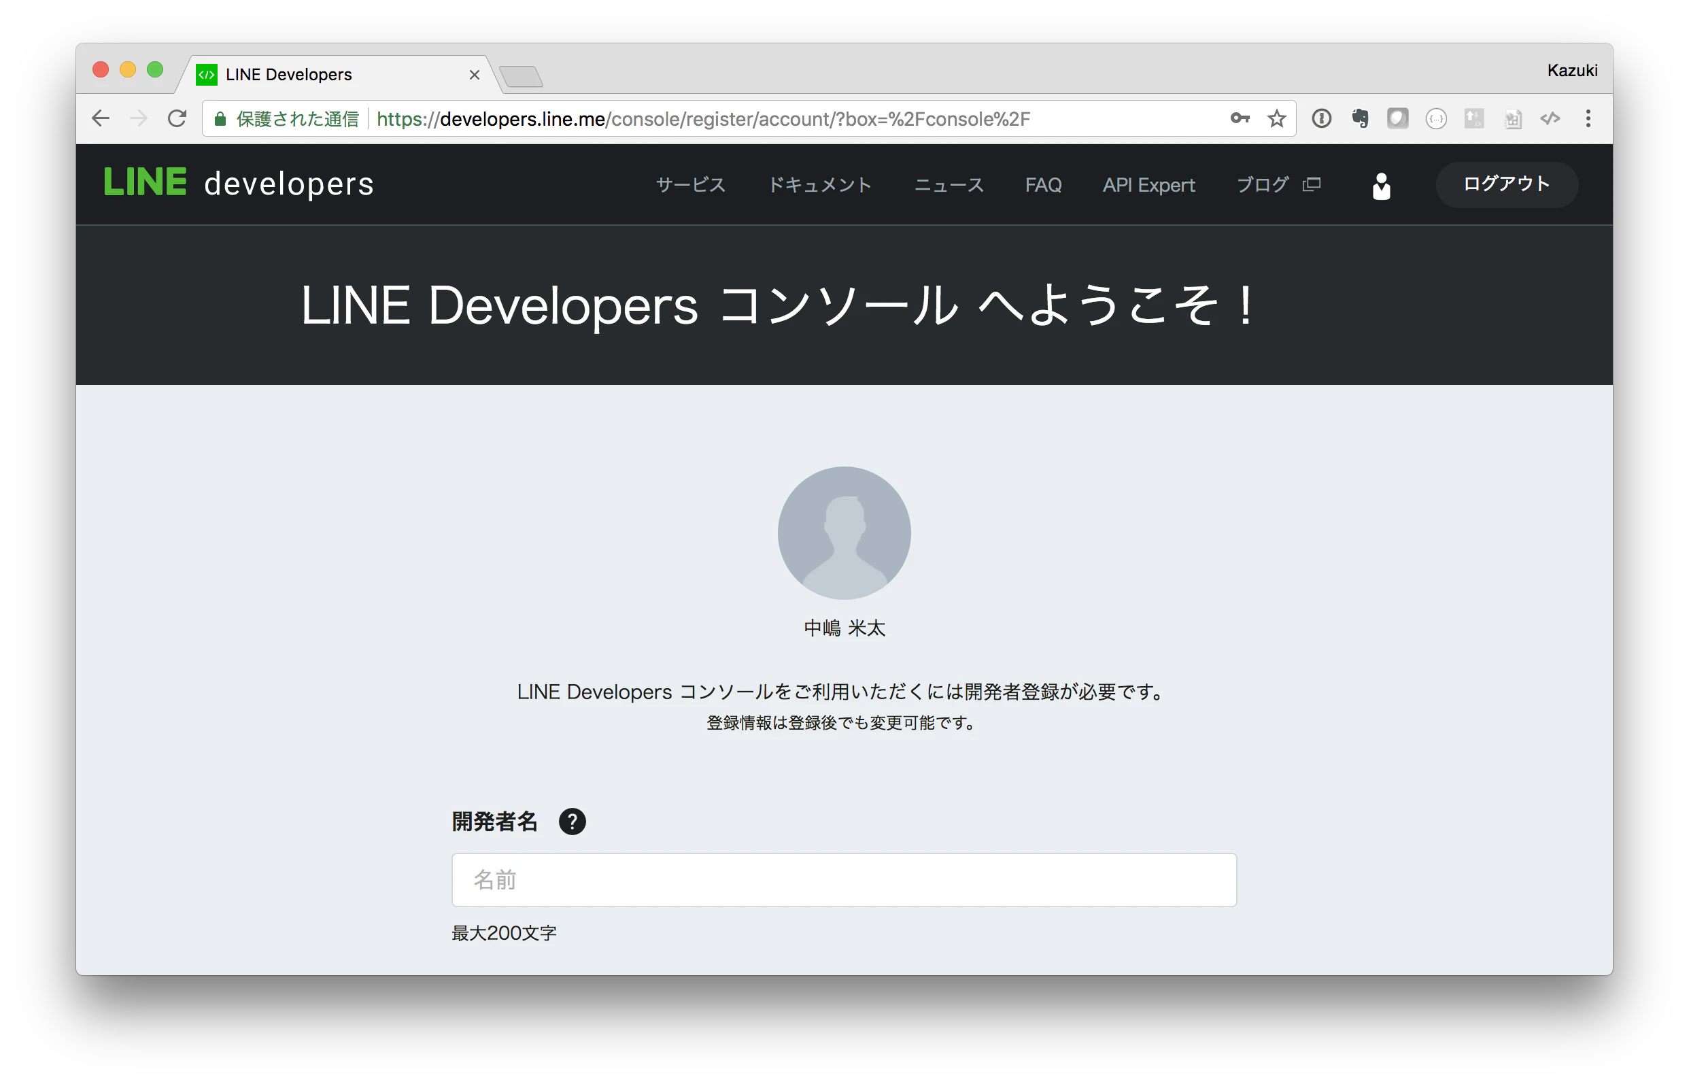Click the ログアウト button
The image size is (1689, 1084).
(x=1507, y=184)
